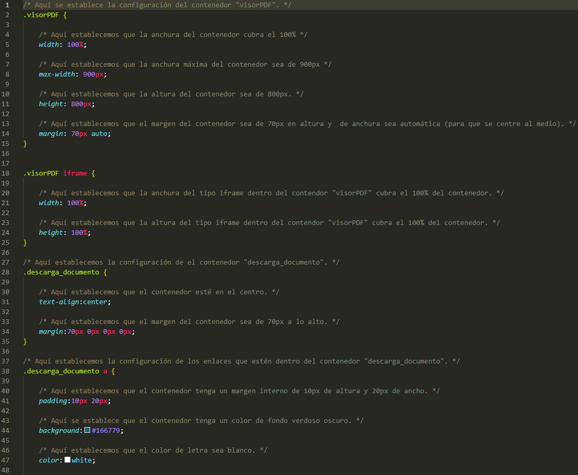Click the "margin" property on line 14
Viewport: 578px width, 475px height.
[51, 134]
